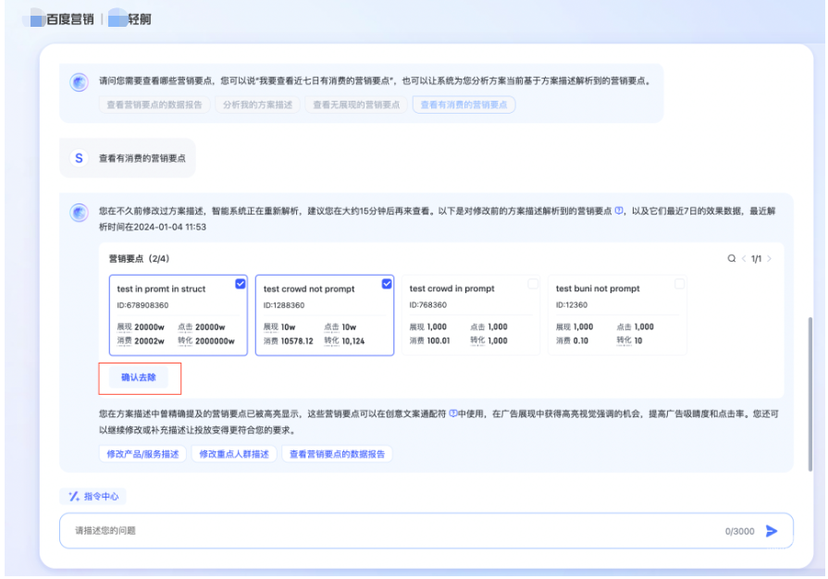Focus the 请描述您的问题 input field
828x579 pixels.
pos(389,531)
